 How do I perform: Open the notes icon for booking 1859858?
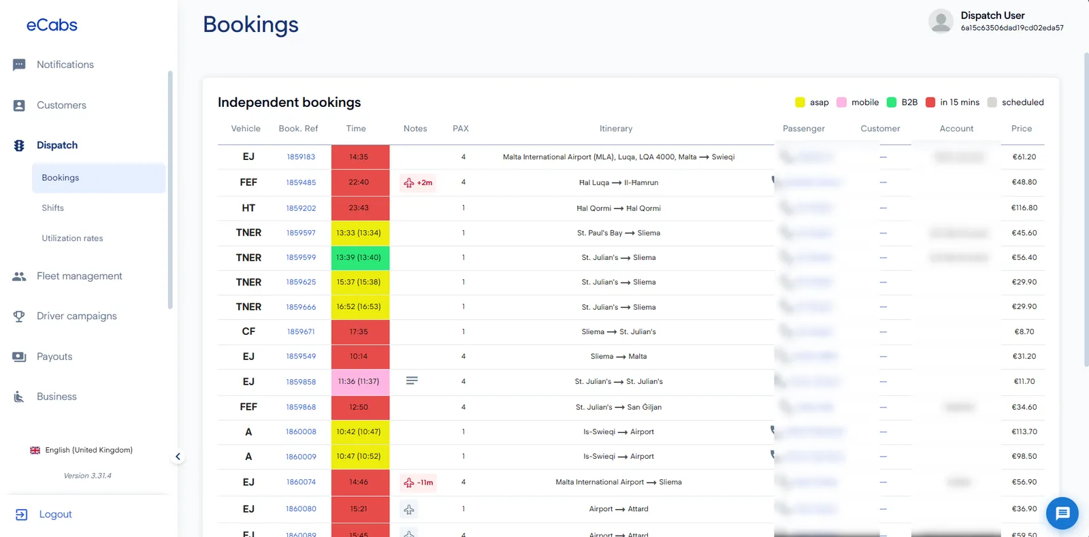(x=412, y=381)
